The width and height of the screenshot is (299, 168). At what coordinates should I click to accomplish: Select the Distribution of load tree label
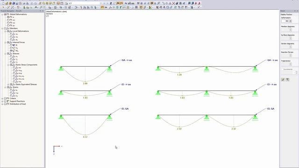click(18, 104)
